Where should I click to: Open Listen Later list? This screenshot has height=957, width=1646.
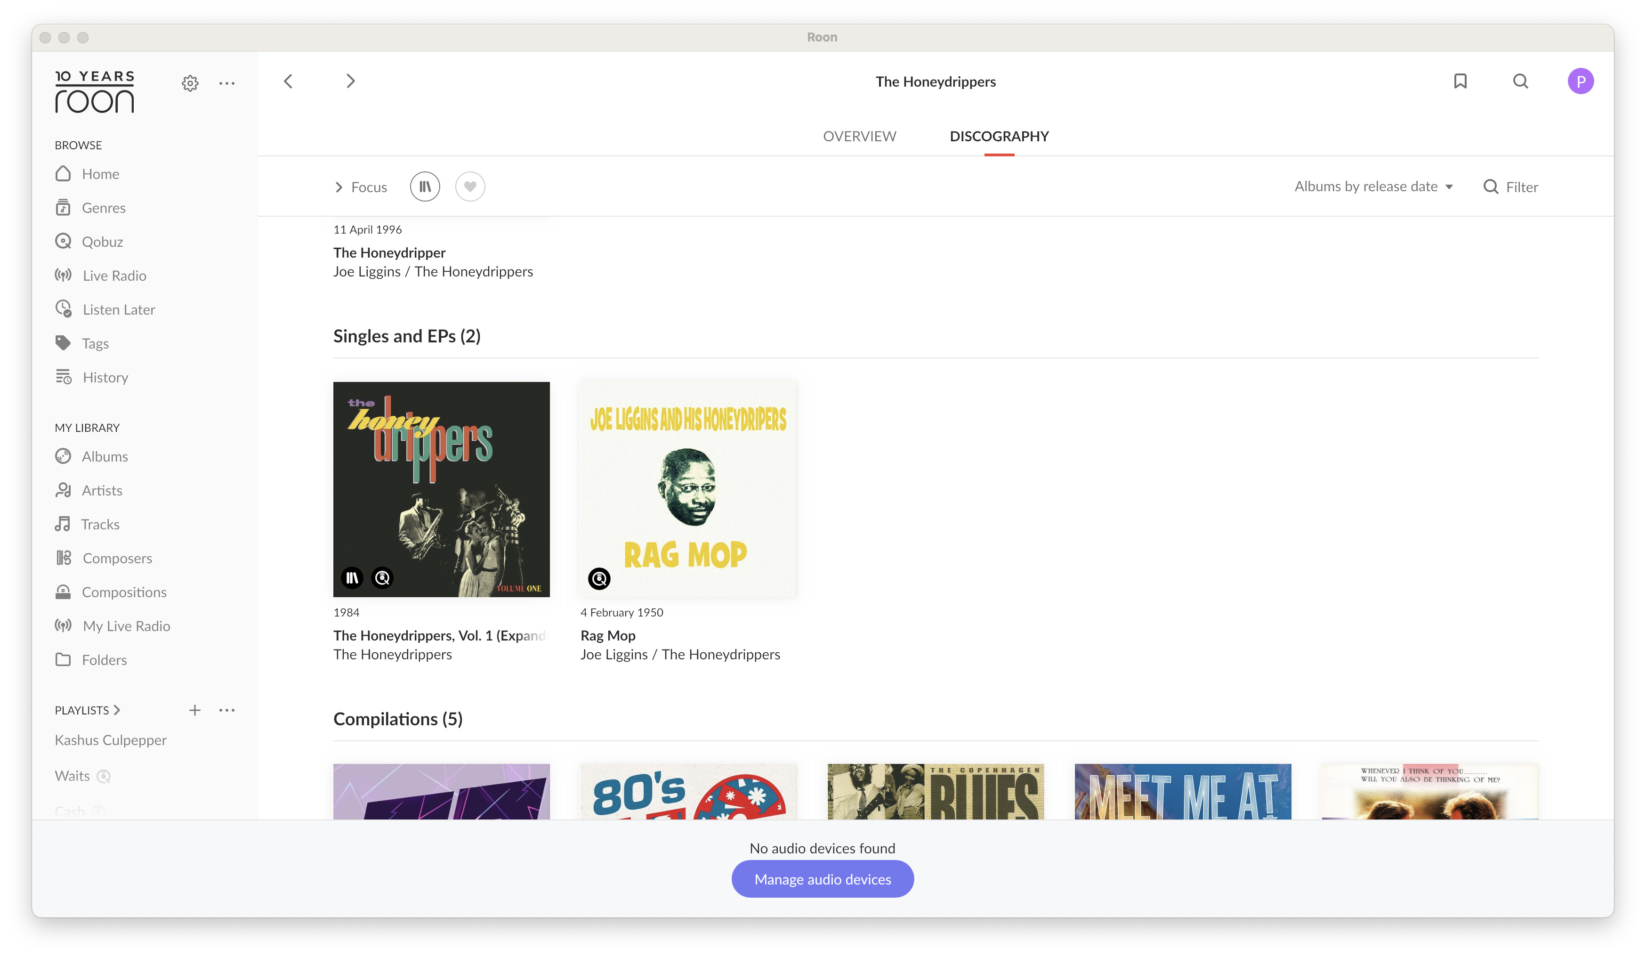coord(105,309)
